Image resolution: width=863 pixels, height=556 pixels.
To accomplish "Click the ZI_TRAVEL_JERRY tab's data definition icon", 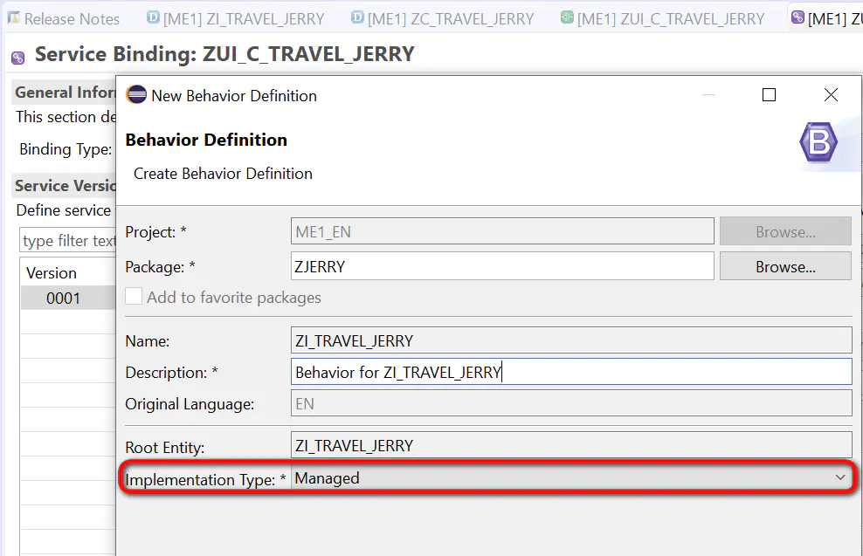I will click(153, 17).
